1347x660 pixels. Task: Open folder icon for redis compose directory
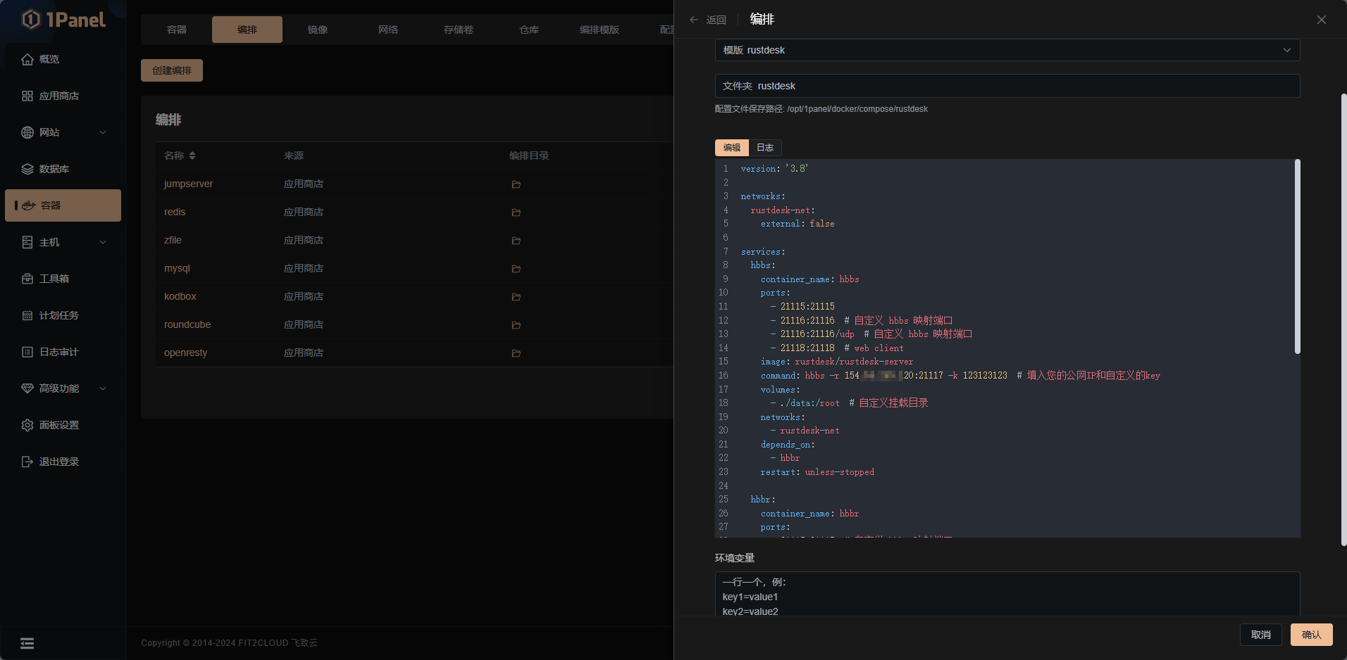[516, 212]
